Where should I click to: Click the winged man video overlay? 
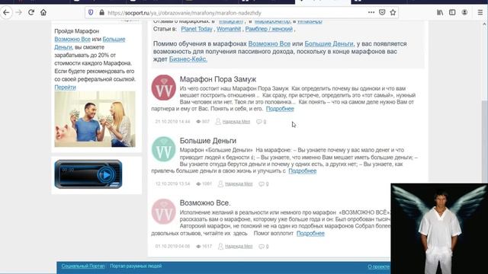pyautogui.click(x=439, y=228)
